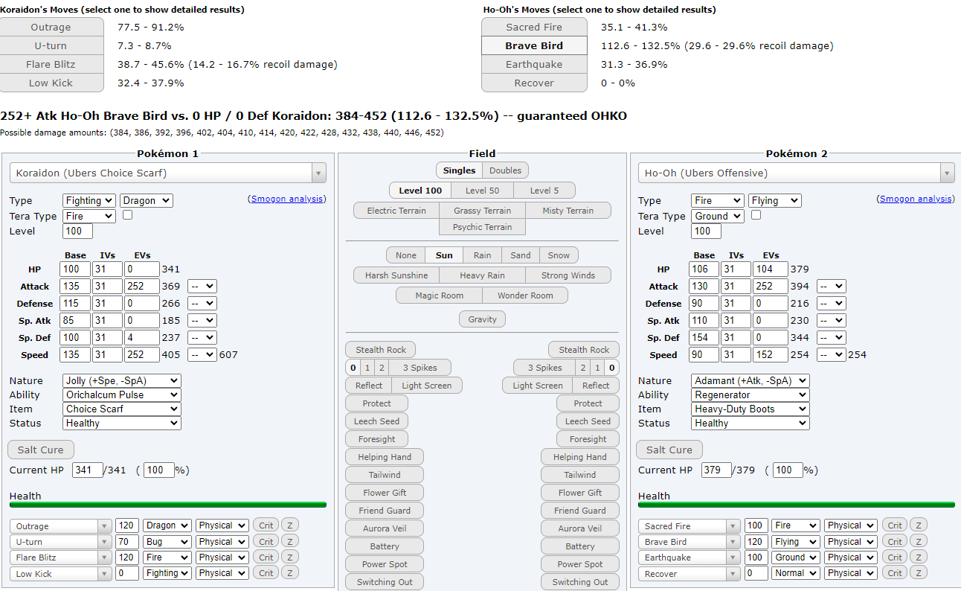Screen dimensions: 961x591
Task: Enable Light Screen on Ho-Oh's side
Action: pos(538,386)
